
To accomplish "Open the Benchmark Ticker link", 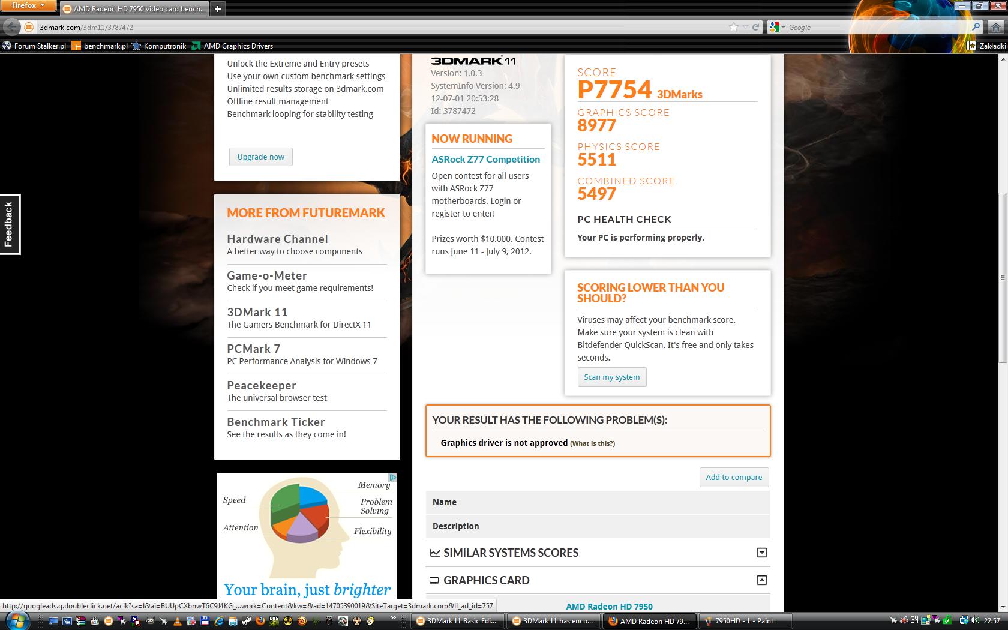I will (x=276, y=422).
